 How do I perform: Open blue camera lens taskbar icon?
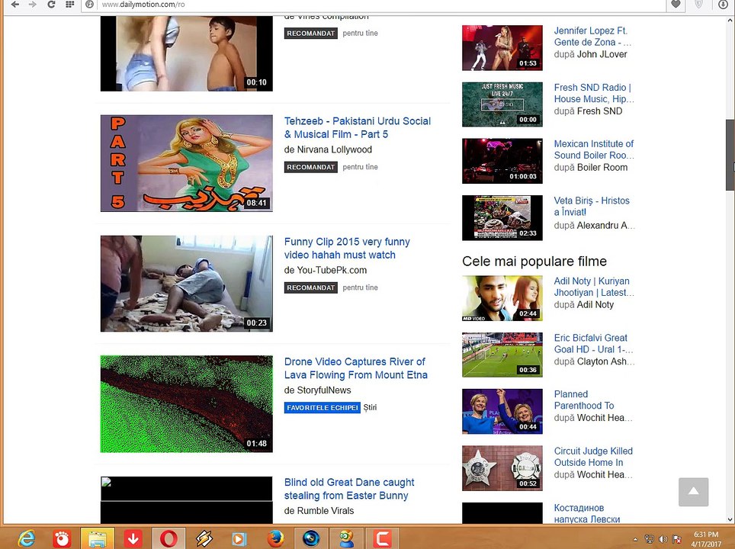(311, 538)
